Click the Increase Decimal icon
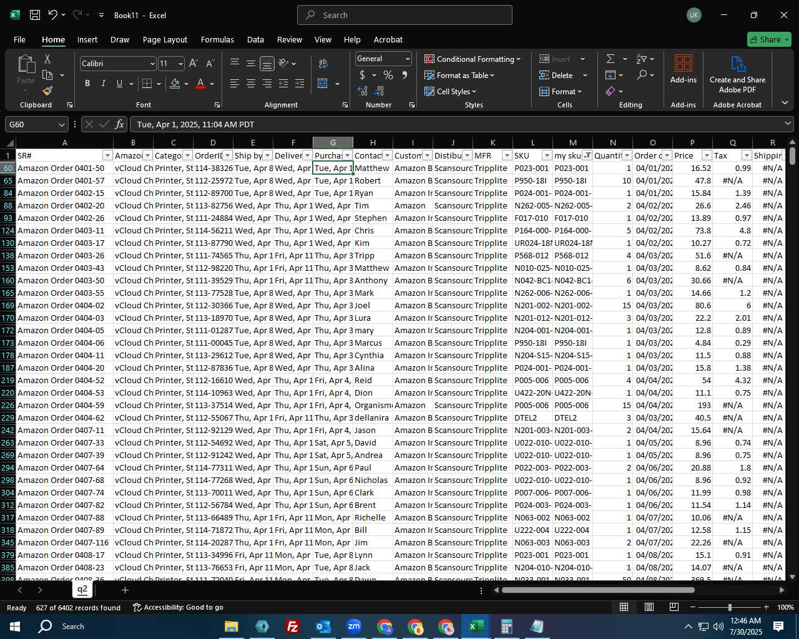This screenshot has width=799, height=639. [363, 91]
